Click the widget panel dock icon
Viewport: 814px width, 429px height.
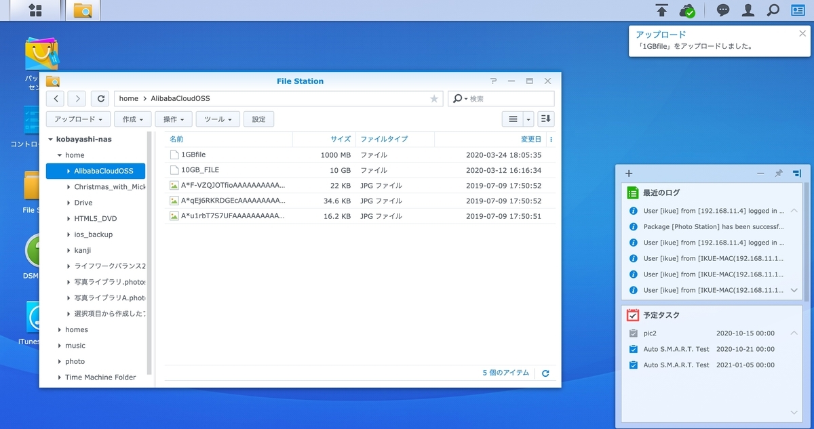click(796, 173)
